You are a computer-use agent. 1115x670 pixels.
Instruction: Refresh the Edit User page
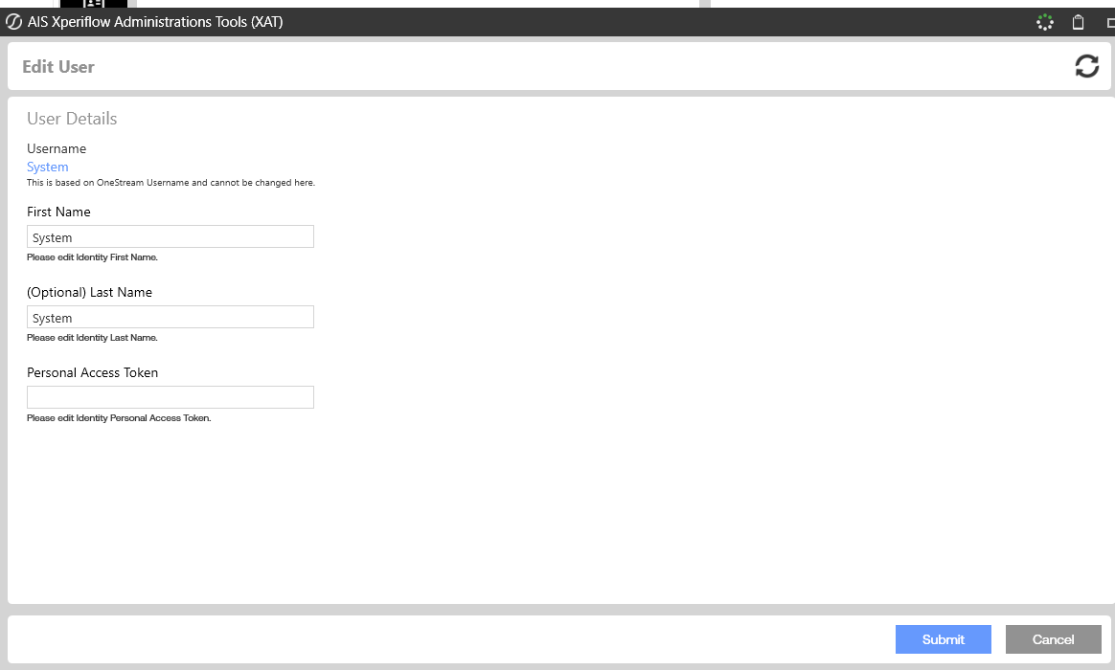(x=1086, y=66)
